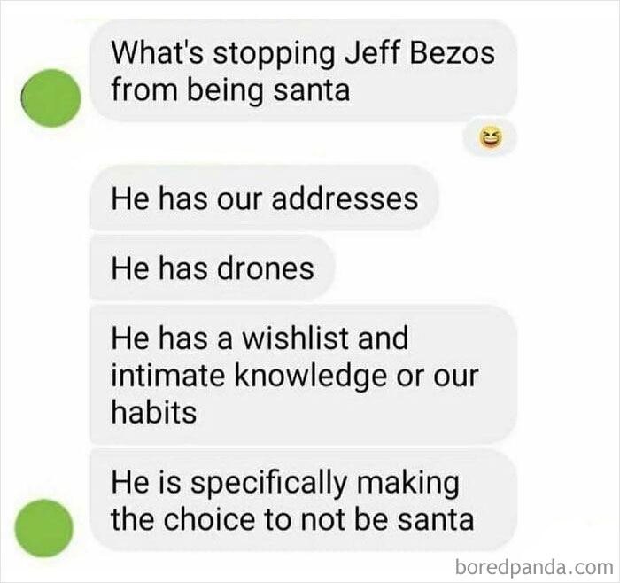
Task: Open the green avatar beside the first message
Action: tap(50, 97)
